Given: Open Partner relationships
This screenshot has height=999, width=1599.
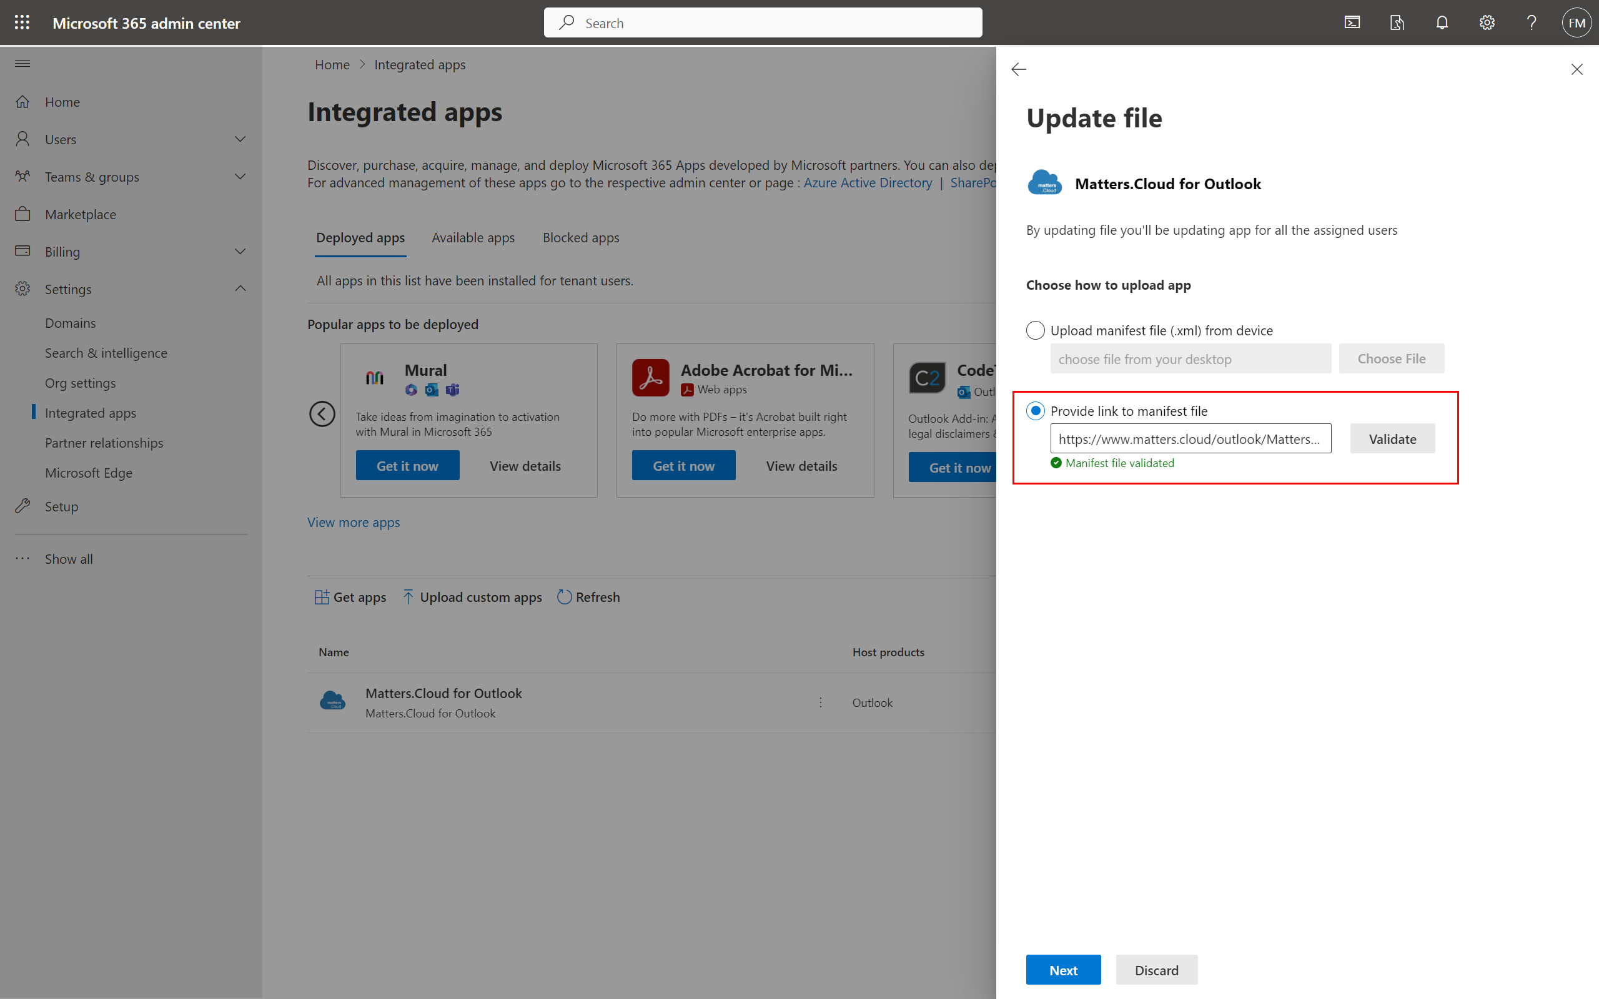Looking at the screenshot, I should coord(104,443).
